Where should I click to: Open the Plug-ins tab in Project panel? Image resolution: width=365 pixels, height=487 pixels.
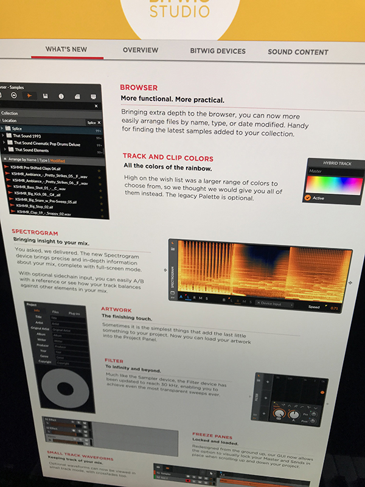pyautogui.click(x=74, y=314)
